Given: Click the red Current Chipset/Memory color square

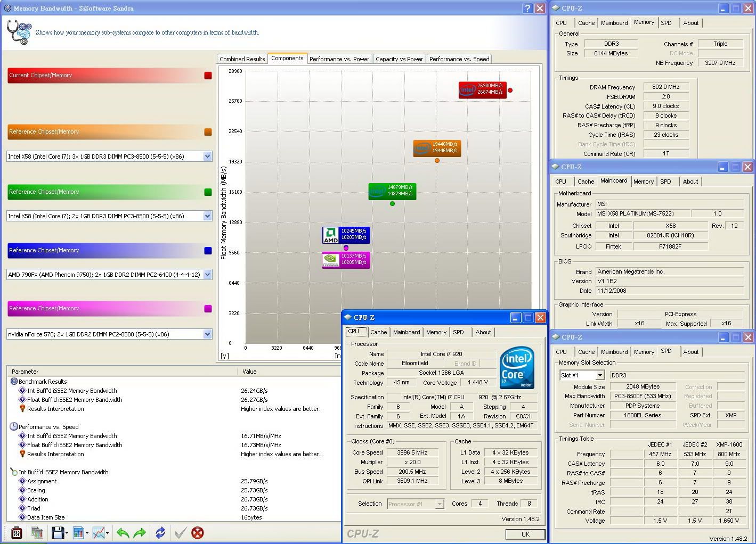Looking at the screenshot, I should pos(208,76).
